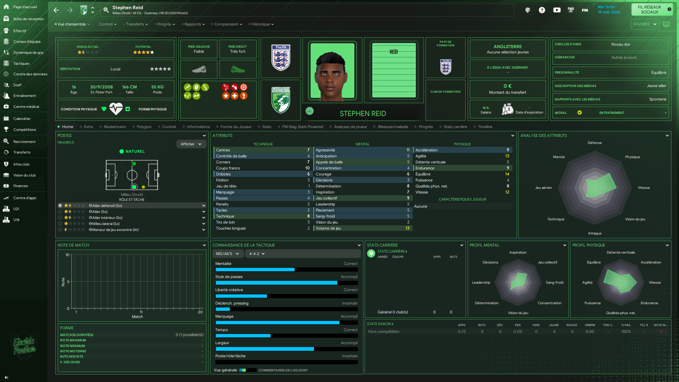
Task: Click the back navigation arrow
Action: [x=57, y=10]
